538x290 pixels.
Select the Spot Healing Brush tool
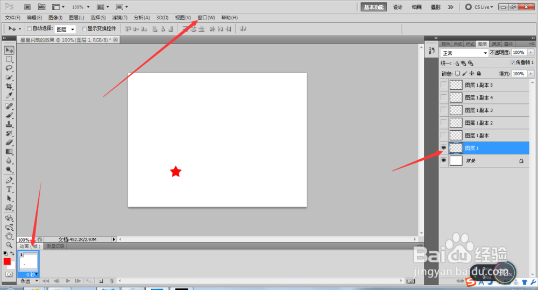(x=9, y=106)
